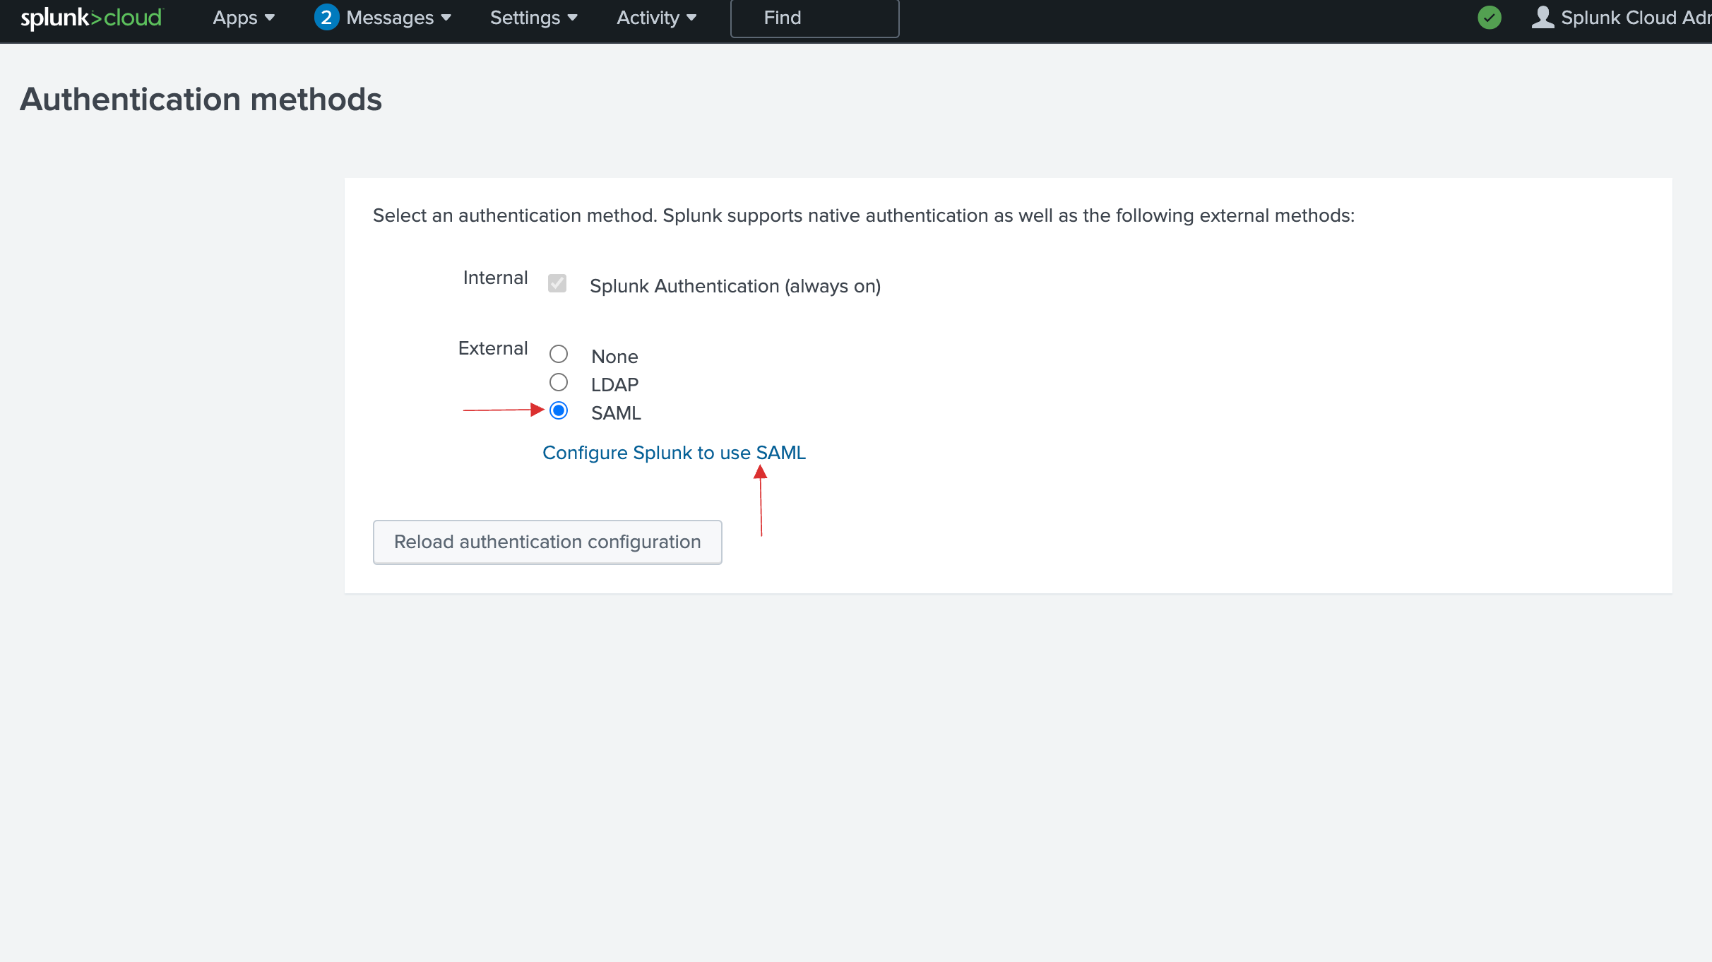The width and height of the screenshot is (1712, 962).
Task: Click the Authentication methods page heading
Action: click(201, 100)
